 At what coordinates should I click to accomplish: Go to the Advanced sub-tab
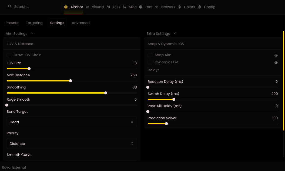(x=81, y=23)
